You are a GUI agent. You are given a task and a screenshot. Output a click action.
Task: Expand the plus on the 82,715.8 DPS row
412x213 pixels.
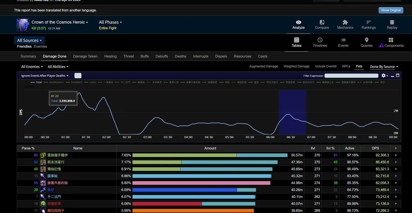click(x=396, y=176)
